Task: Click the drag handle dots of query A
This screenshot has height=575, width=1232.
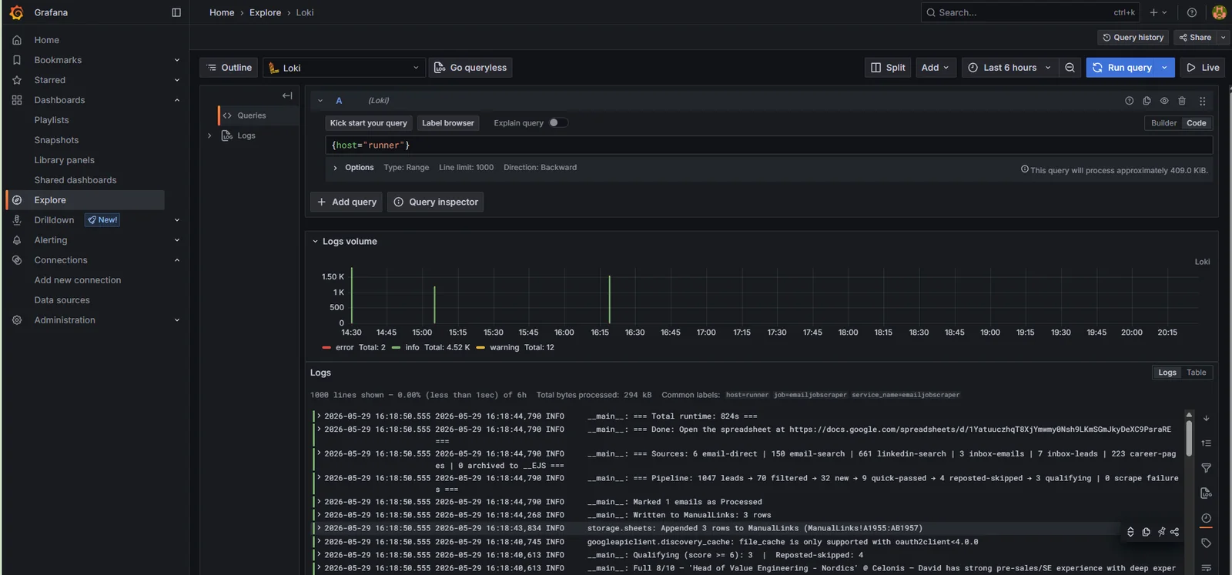Action: coord(1202,101)
